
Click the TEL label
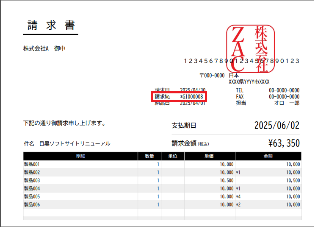pyautogui.click(x=240, y=90)
